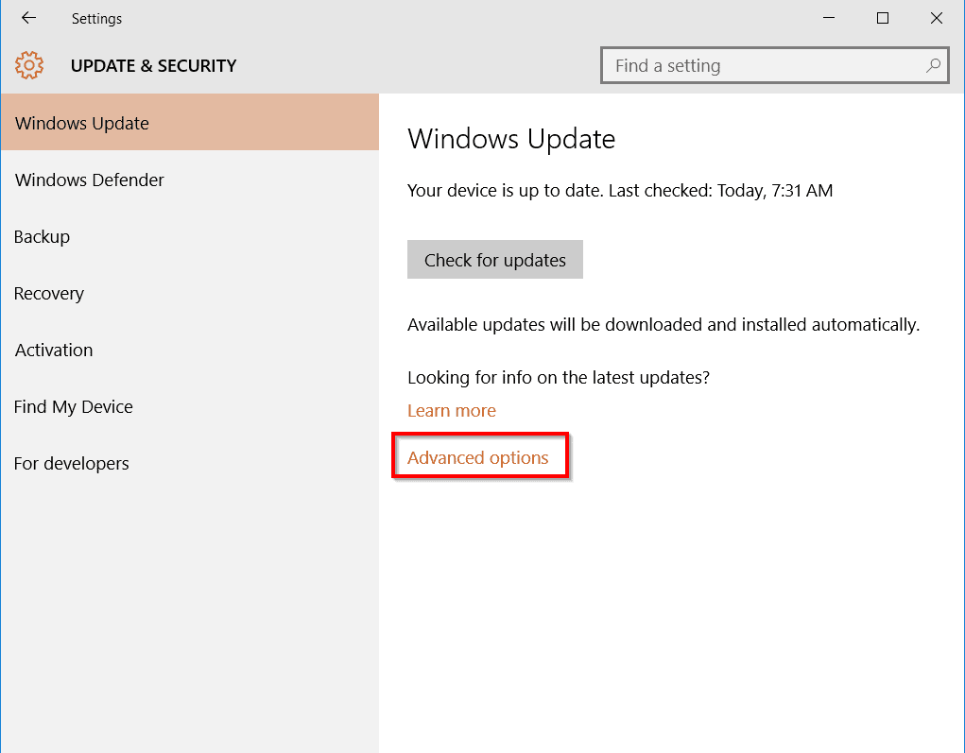Go back using the back arrow
The image size is (965, 753).
[28, 18]
